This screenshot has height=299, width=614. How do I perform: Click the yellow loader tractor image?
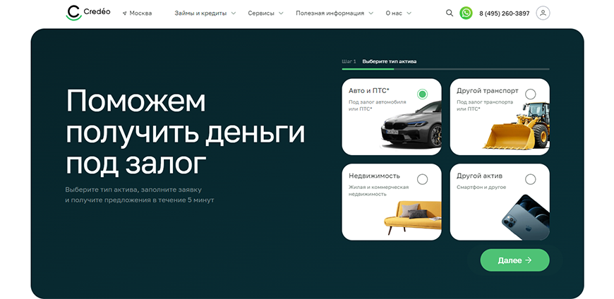[516, 127]
